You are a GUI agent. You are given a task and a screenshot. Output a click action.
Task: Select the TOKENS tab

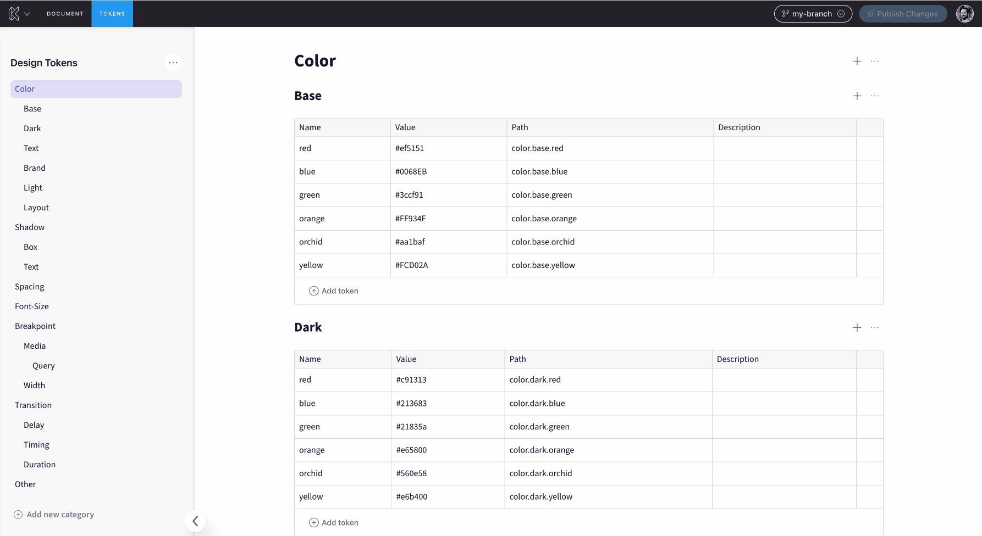[112, 14]
